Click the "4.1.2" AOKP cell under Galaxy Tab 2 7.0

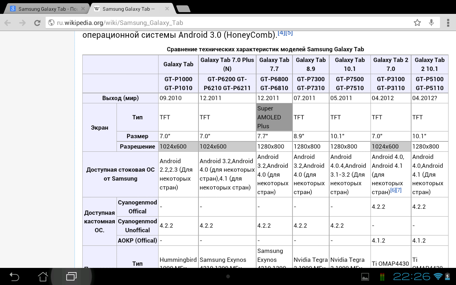point(391,240)
